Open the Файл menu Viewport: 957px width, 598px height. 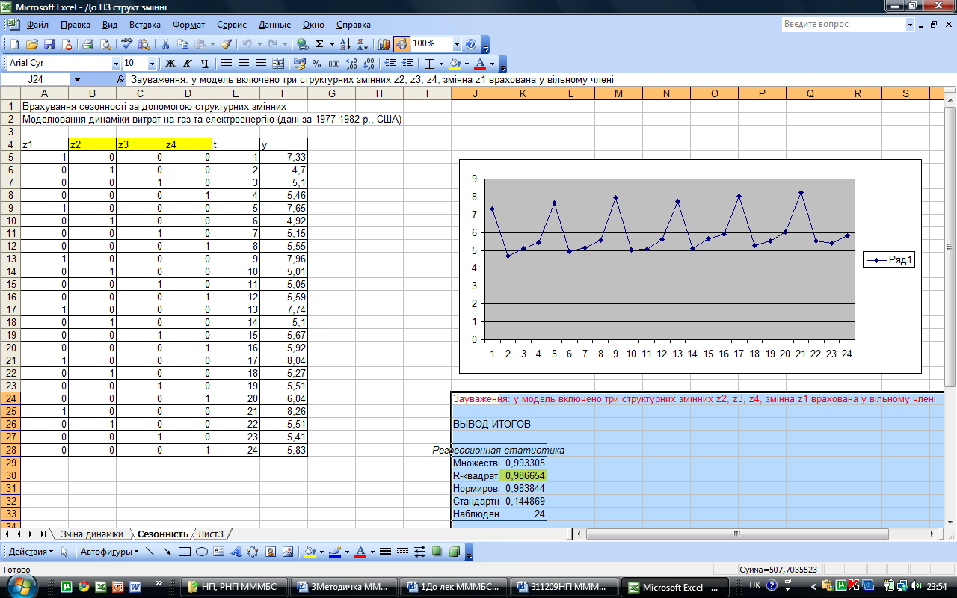click(37, 25)
